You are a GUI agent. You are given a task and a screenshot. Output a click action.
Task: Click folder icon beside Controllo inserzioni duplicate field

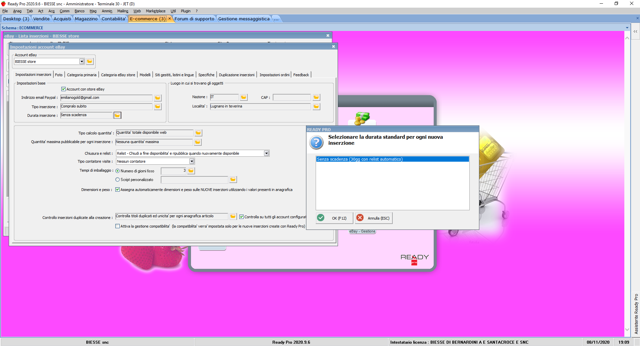[233, 216]
